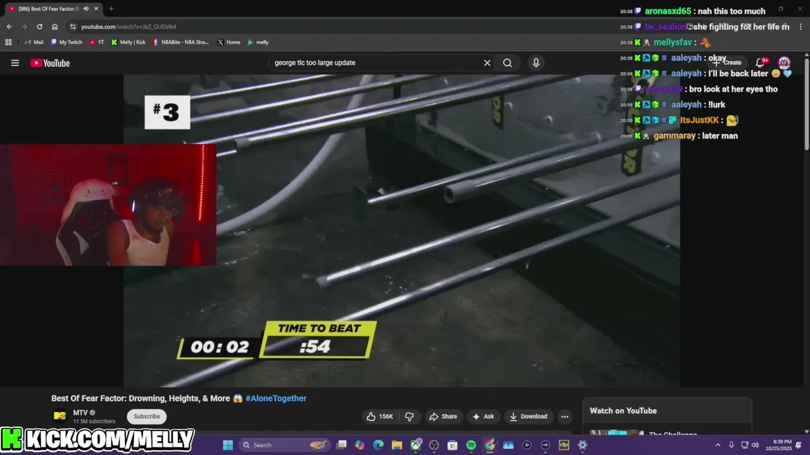The width and height of the screenshot is (810, 455).
Task: Open Spotify from the taskbar
Action: [471, 445]
